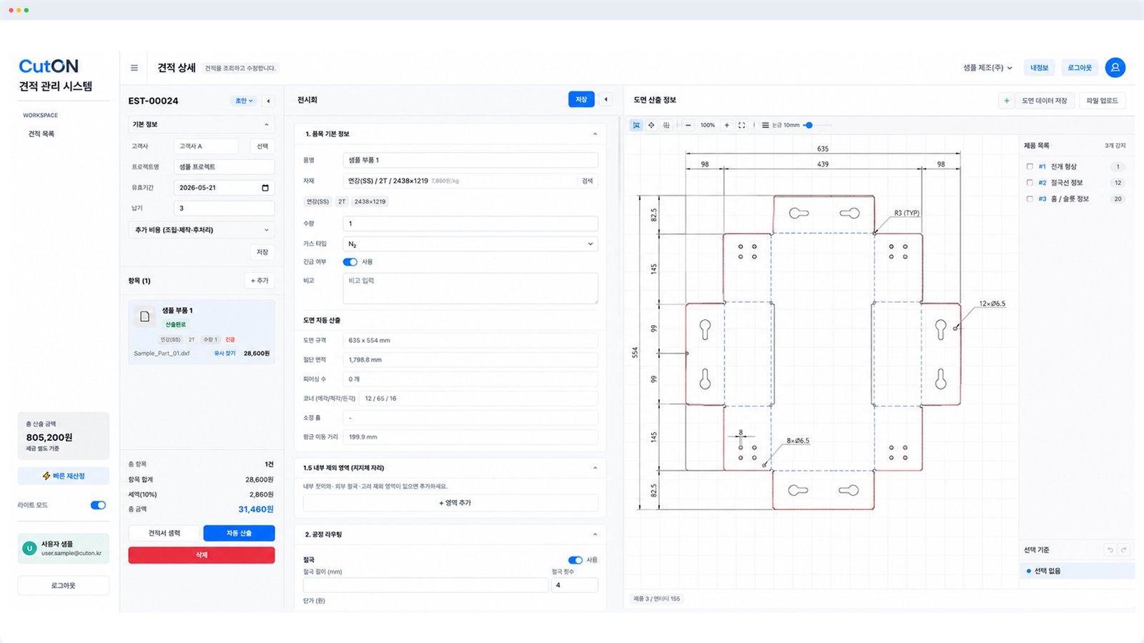Viewport: 1144px width, 643px height.
Task: Toggle the 긴급 여부 switch
Action: coord(350,262)
